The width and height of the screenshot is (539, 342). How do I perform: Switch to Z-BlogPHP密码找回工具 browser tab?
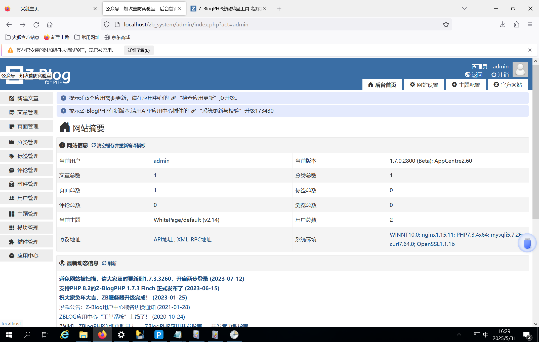coord(228,9)
